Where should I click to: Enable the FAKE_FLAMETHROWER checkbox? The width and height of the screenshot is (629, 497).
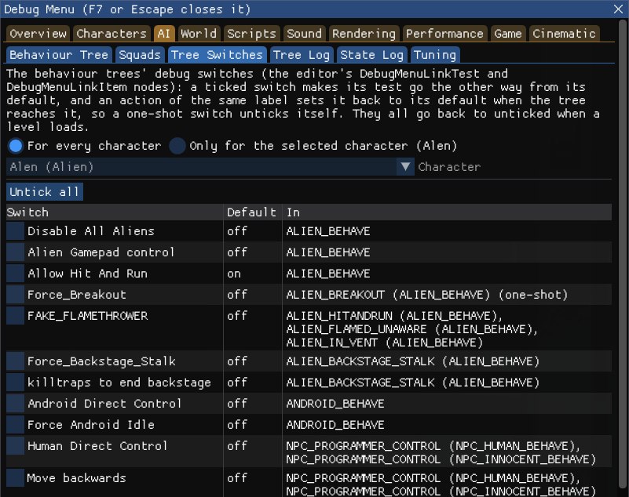(15, 316)
